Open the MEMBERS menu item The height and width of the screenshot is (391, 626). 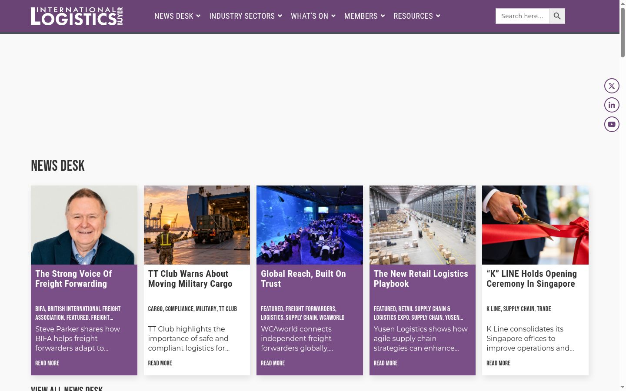(x=361, y=16)
